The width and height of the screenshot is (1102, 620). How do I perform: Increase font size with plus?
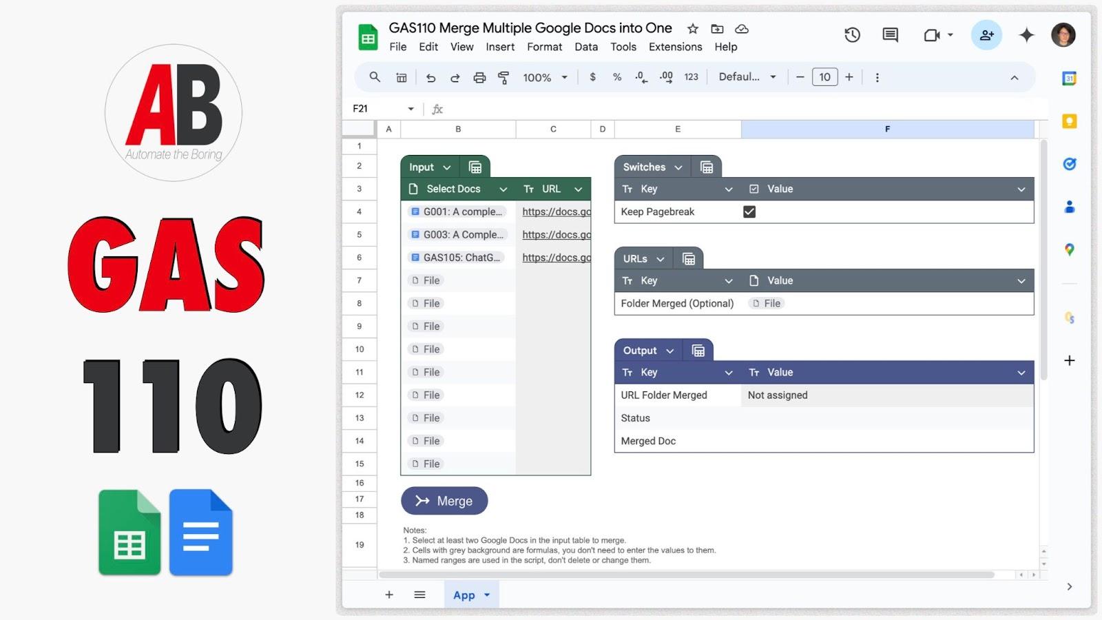pos(849,77)
